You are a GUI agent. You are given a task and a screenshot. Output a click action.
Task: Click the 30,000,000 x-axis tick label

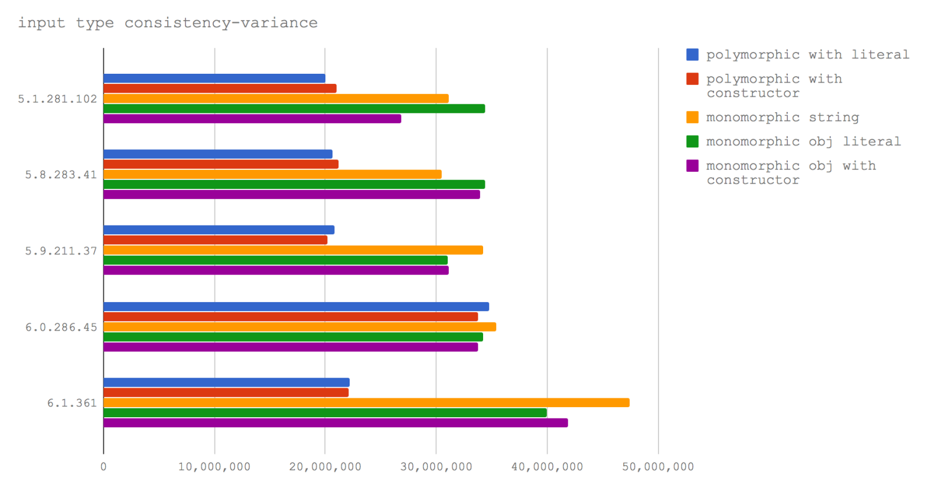click(436, 467)
